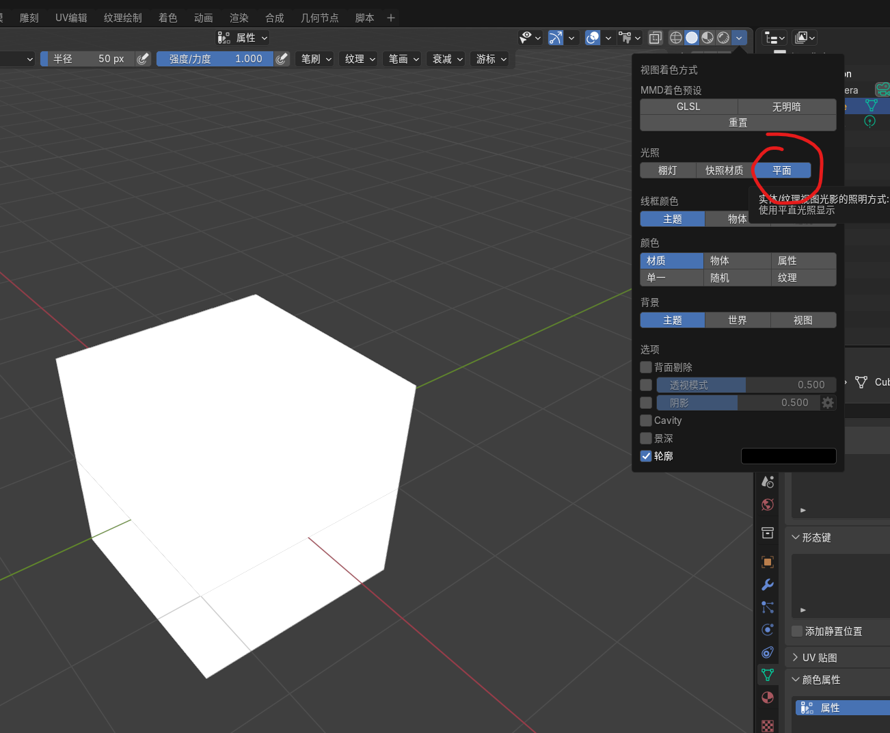This screenshot has height=733, width=890.
Task: Toggle X-ray mode icon
Action: (655, 38)
